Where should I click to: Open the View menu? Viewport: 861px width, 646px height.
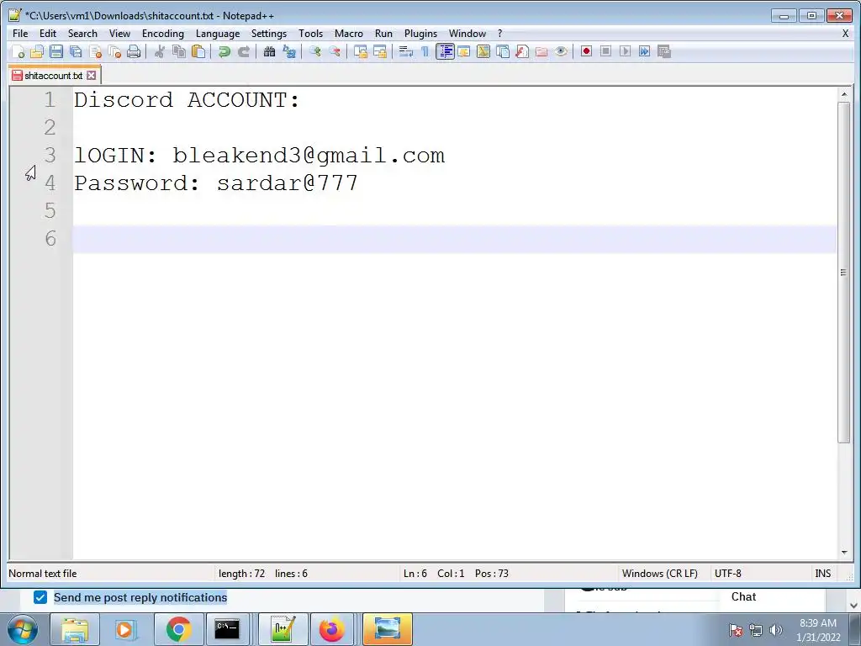point(119,34)
